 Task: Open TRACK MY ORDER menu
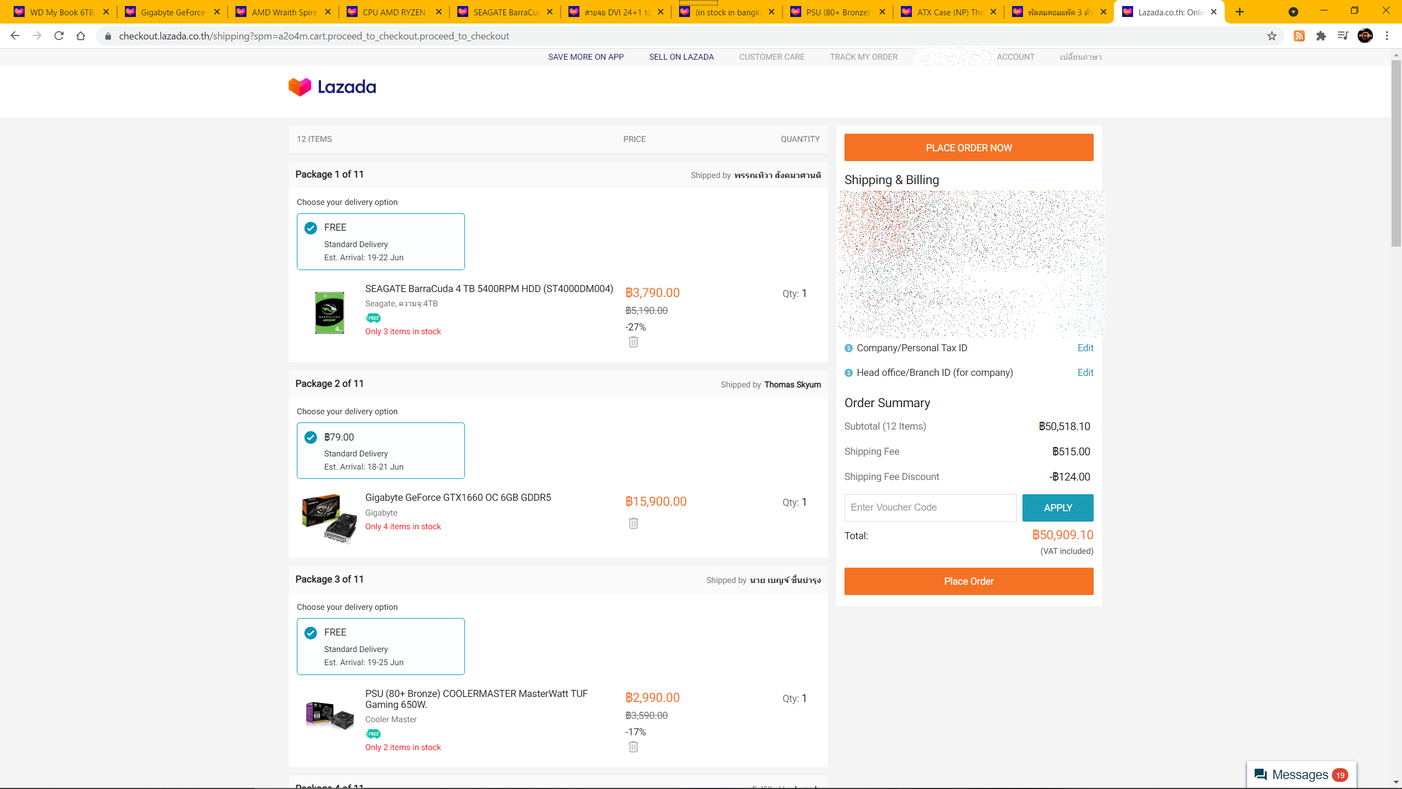864,57
